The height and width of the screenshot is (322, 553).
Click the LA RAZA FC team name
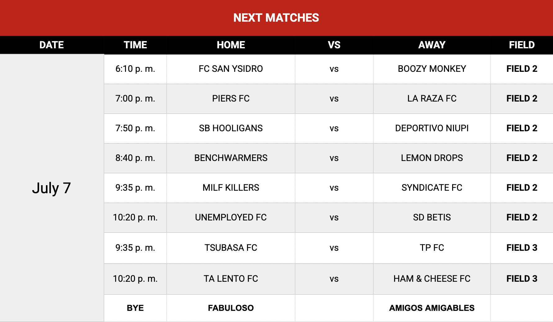tap(432, 98)
